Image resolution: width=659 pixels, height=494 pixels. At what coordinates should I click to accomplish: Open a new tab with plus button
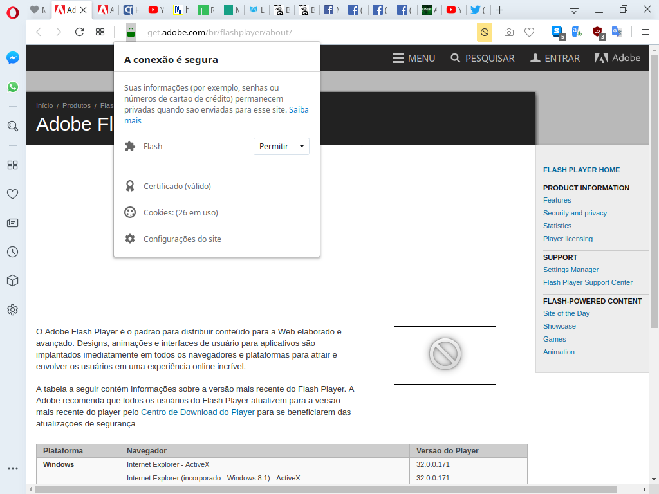pos(499,10)
